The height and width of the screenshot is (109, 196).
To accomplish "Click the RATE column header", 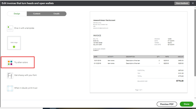I will coord(167,57).
